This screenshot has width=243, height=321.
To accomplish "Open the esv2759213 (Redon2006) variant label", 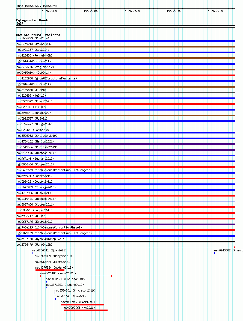I will tap(34, 44).
